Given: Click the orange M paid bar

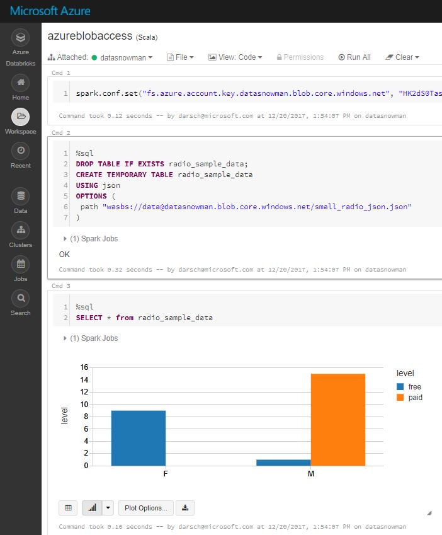Looking at the screenshot, I should coord(338,420).
